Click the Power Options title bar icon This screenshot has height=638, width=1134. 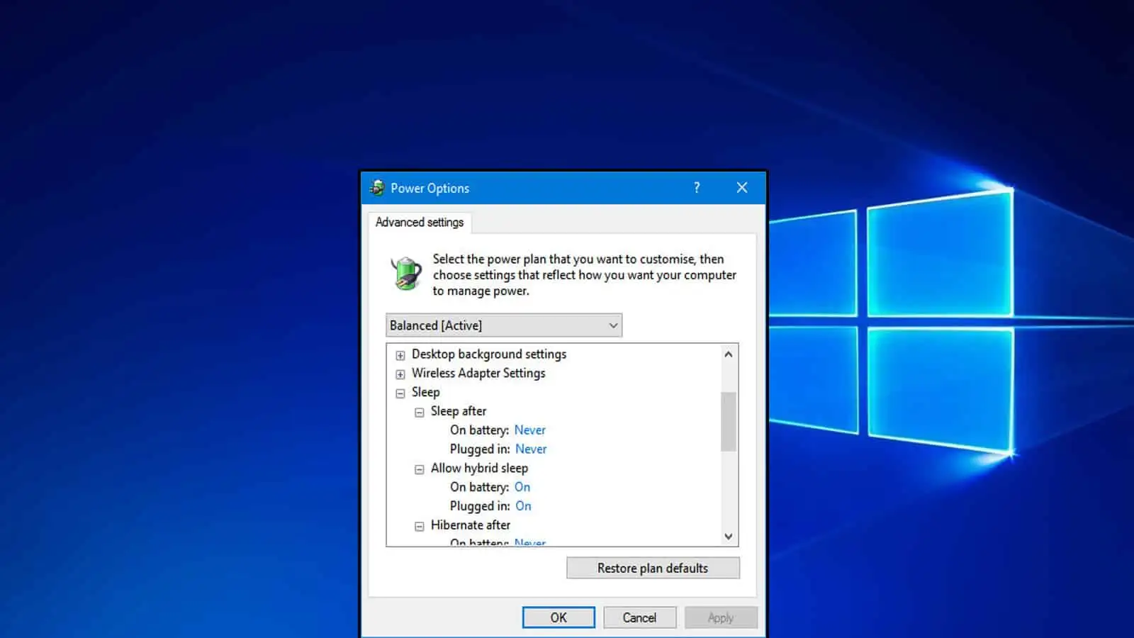(377, 188)
